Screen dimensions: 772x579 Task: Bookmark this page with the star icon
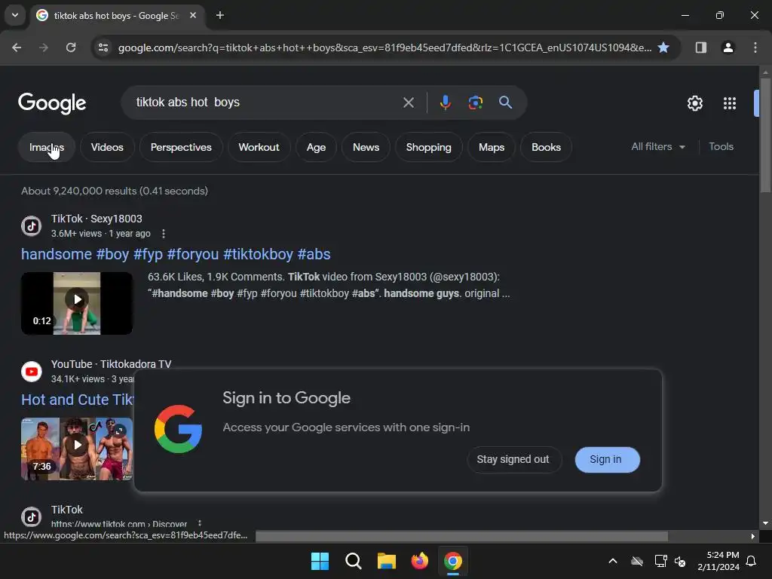(x=663, y=47)
